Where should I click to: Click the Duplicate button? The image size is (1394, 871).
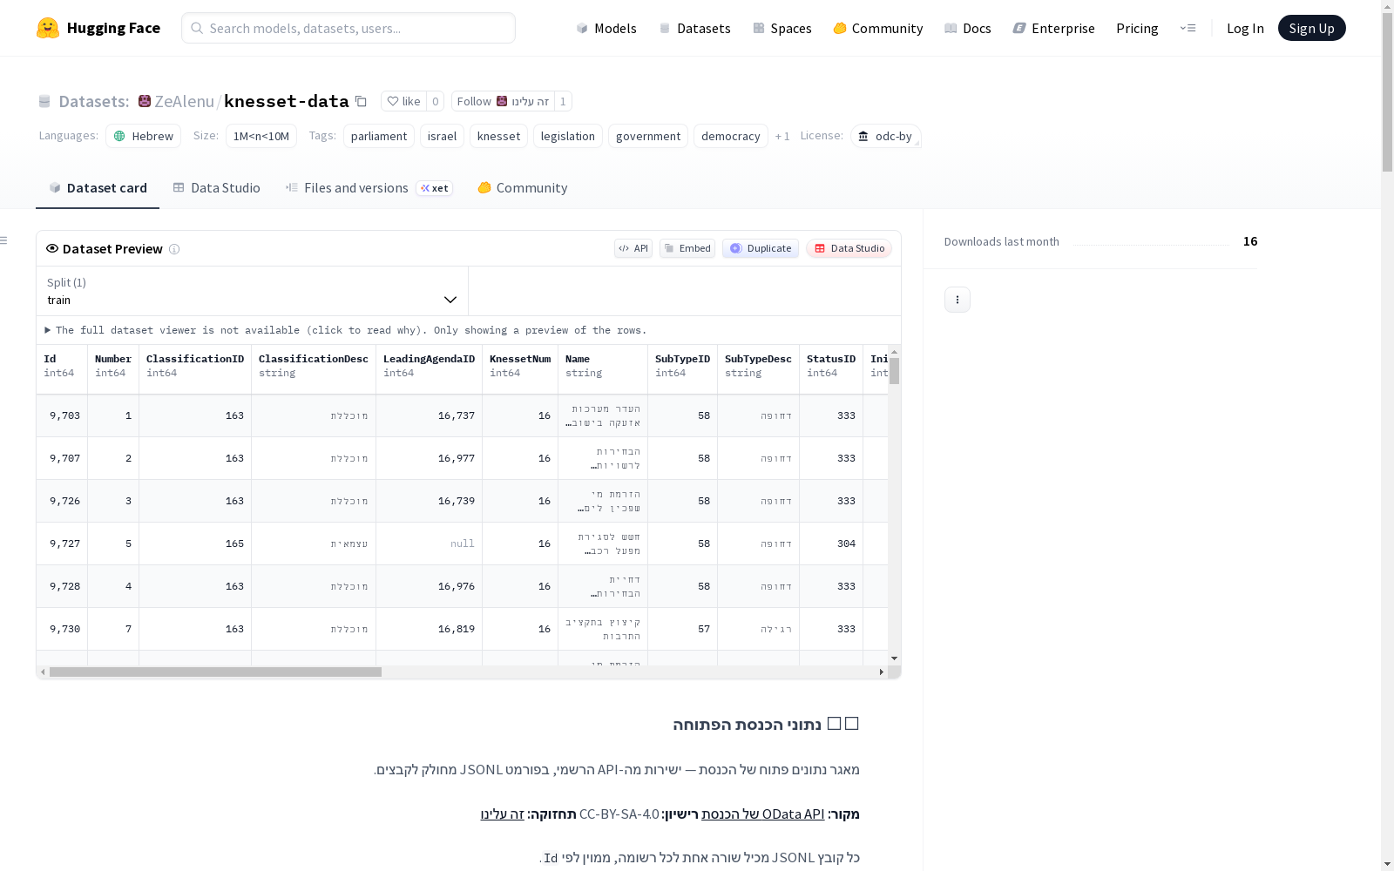761,248
